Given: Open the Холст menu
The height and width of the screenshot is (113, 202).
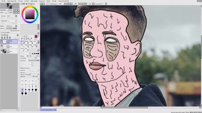Looking at the screenshot, I should tap(20, 1).
